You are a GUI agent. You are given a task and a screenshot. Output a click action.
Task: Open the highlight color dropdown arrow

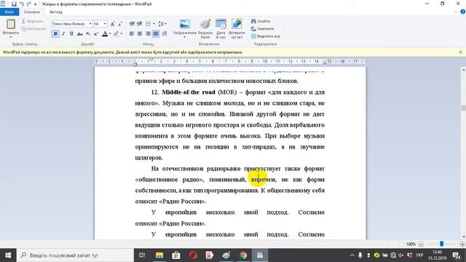(x=122, y=34)
